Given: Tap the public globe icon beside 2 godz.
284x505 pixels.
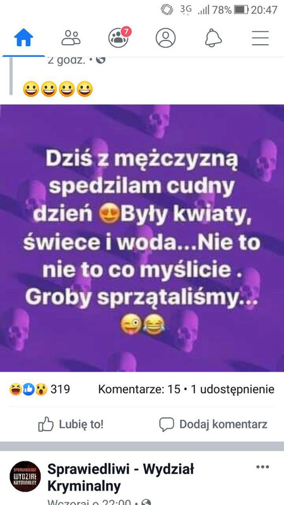Looking at the screenshot, I should pos(101,60).
